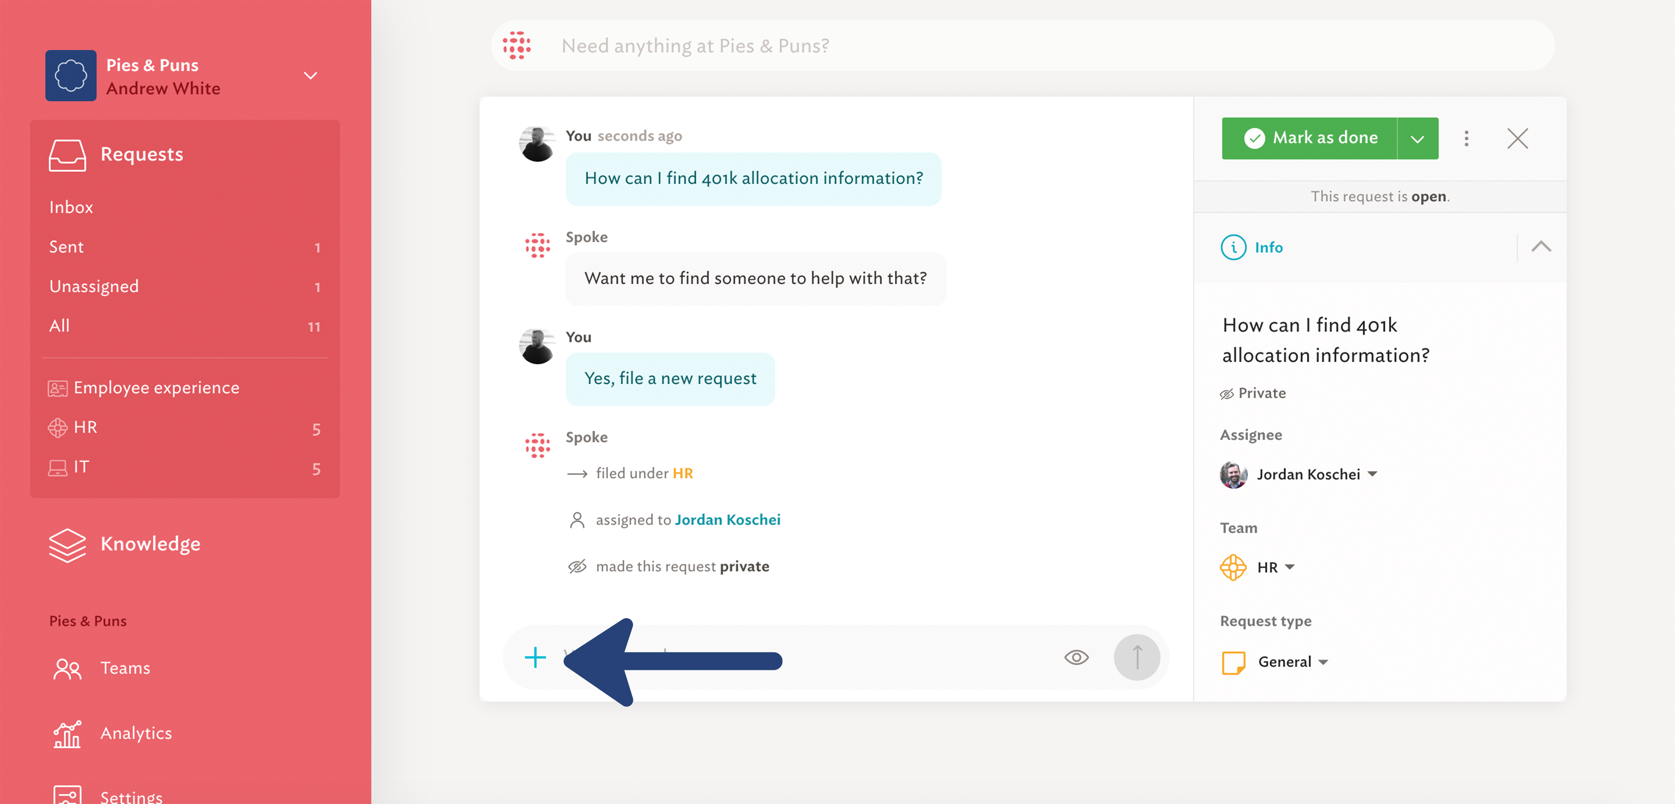Image resolution: width=1675 pixels, height=804 pixels.
Task: Focus the 'Need anything at Pies & Puns?' search
Action: pyautogui.click(x=1022, y=45)
